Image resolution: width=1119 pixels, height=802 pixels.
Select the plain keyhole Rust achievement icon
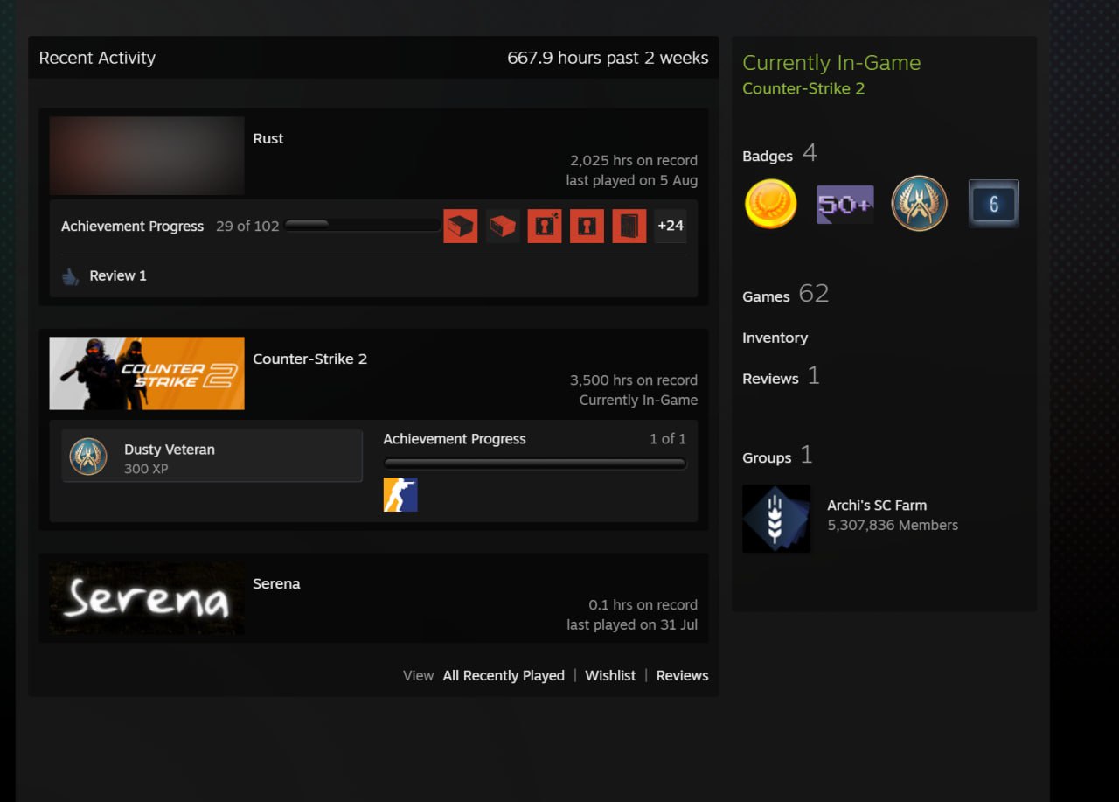point(587,226)
